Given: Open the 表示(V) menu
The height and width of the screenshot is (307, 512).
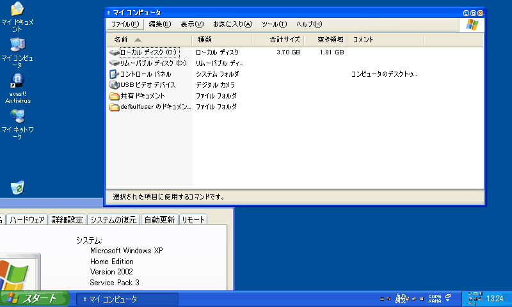Looking at the screenshot, I should (192, 24).
